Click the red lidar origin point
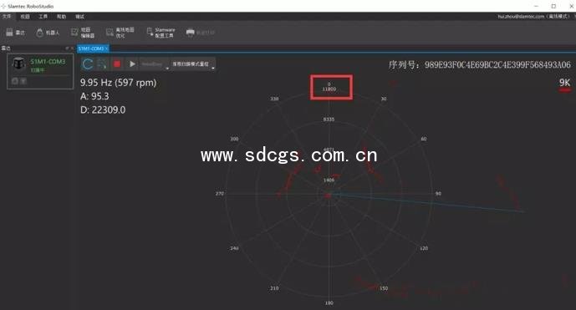Viewport: 576px width, 310px height. (x=328, y=196)
